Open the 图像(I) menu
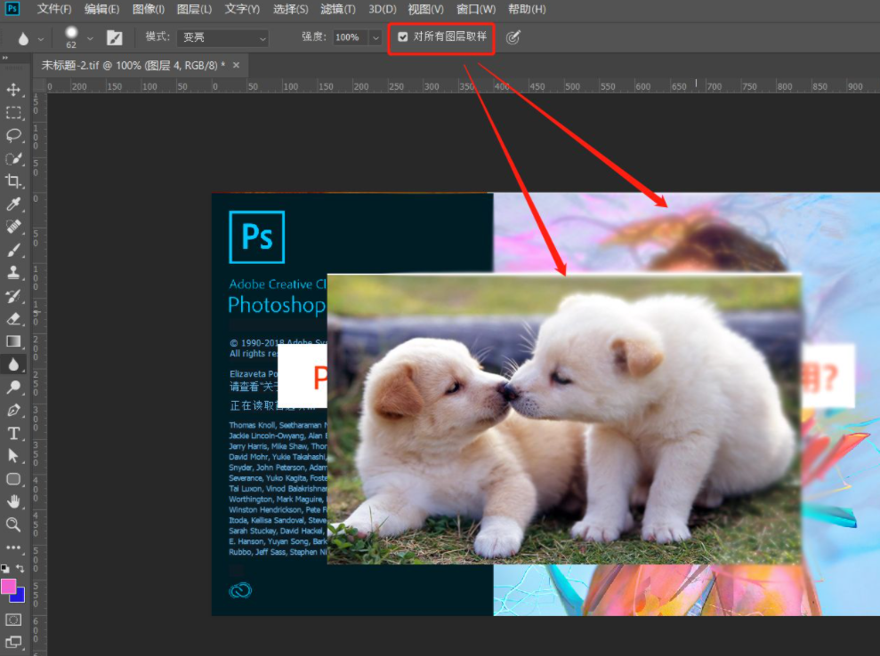 pos(149,9)
